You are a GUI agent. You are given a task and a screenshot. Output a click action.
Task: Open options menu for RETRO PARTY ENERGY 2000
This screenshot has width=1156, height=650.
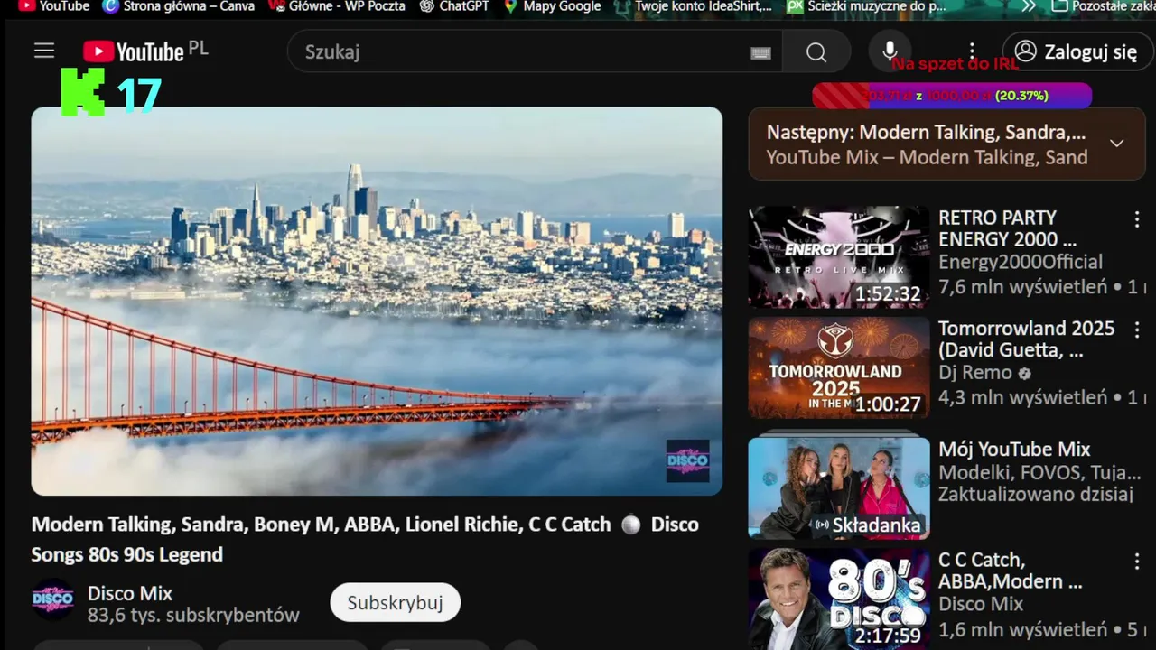[x=1137, y=219]
